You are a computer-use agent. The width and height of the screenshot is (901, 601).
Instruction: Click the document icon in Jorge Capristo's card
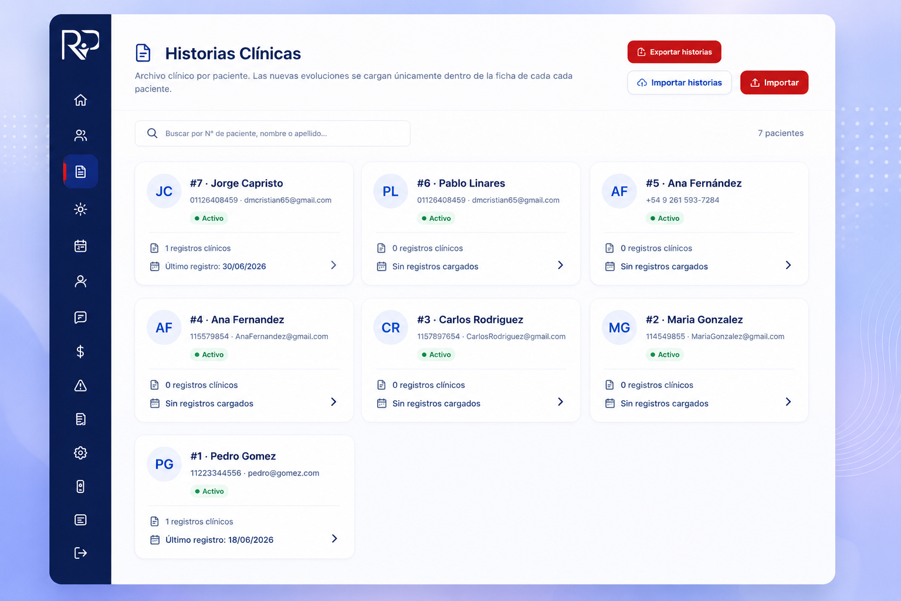point(154,248)
